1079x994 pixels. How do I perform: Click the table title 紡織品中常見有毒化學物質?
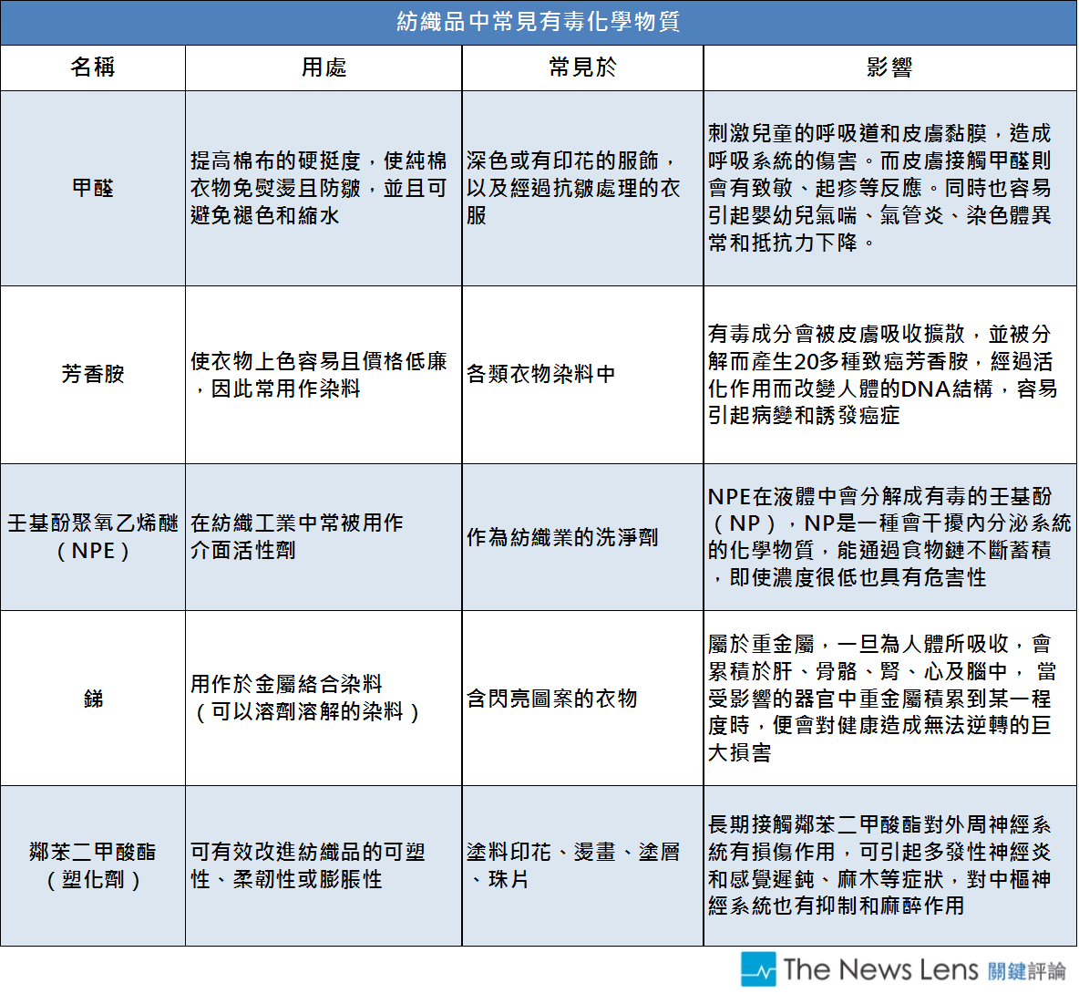click(538, 22)
